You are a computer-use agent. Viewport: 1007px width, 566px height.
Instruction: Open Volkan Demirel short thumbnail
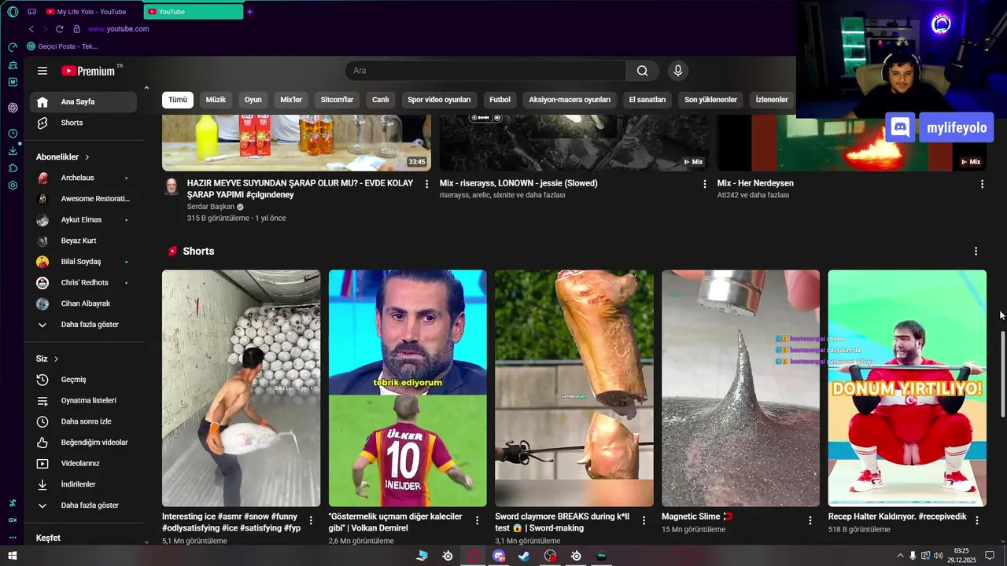click(x=408, y=388)
